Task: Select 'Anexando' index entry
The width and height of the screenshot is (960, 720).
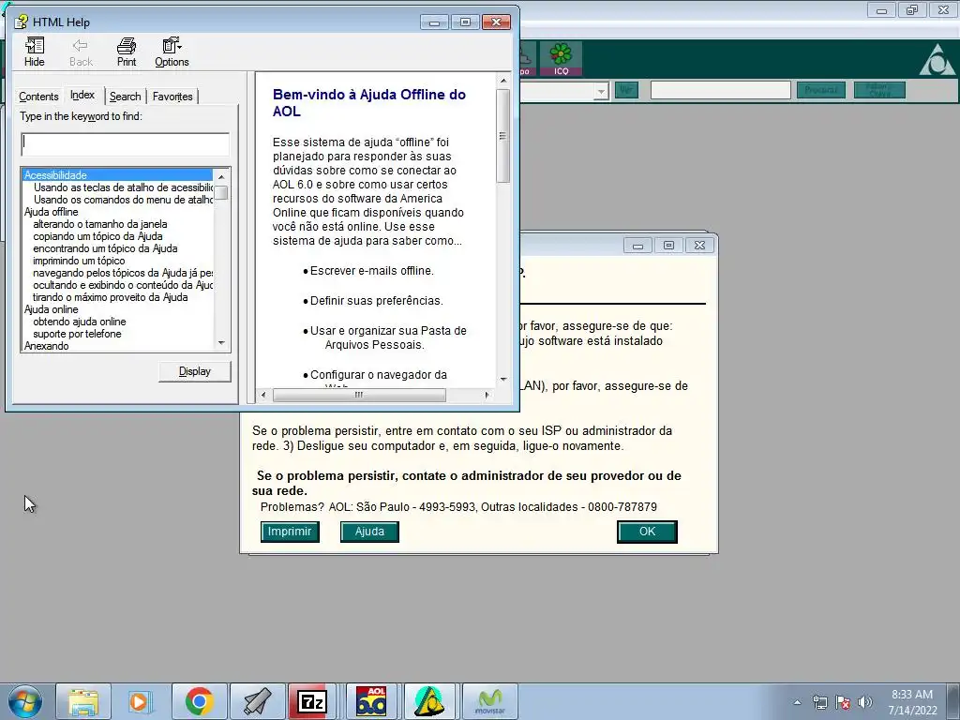Action: coord(47,346)
